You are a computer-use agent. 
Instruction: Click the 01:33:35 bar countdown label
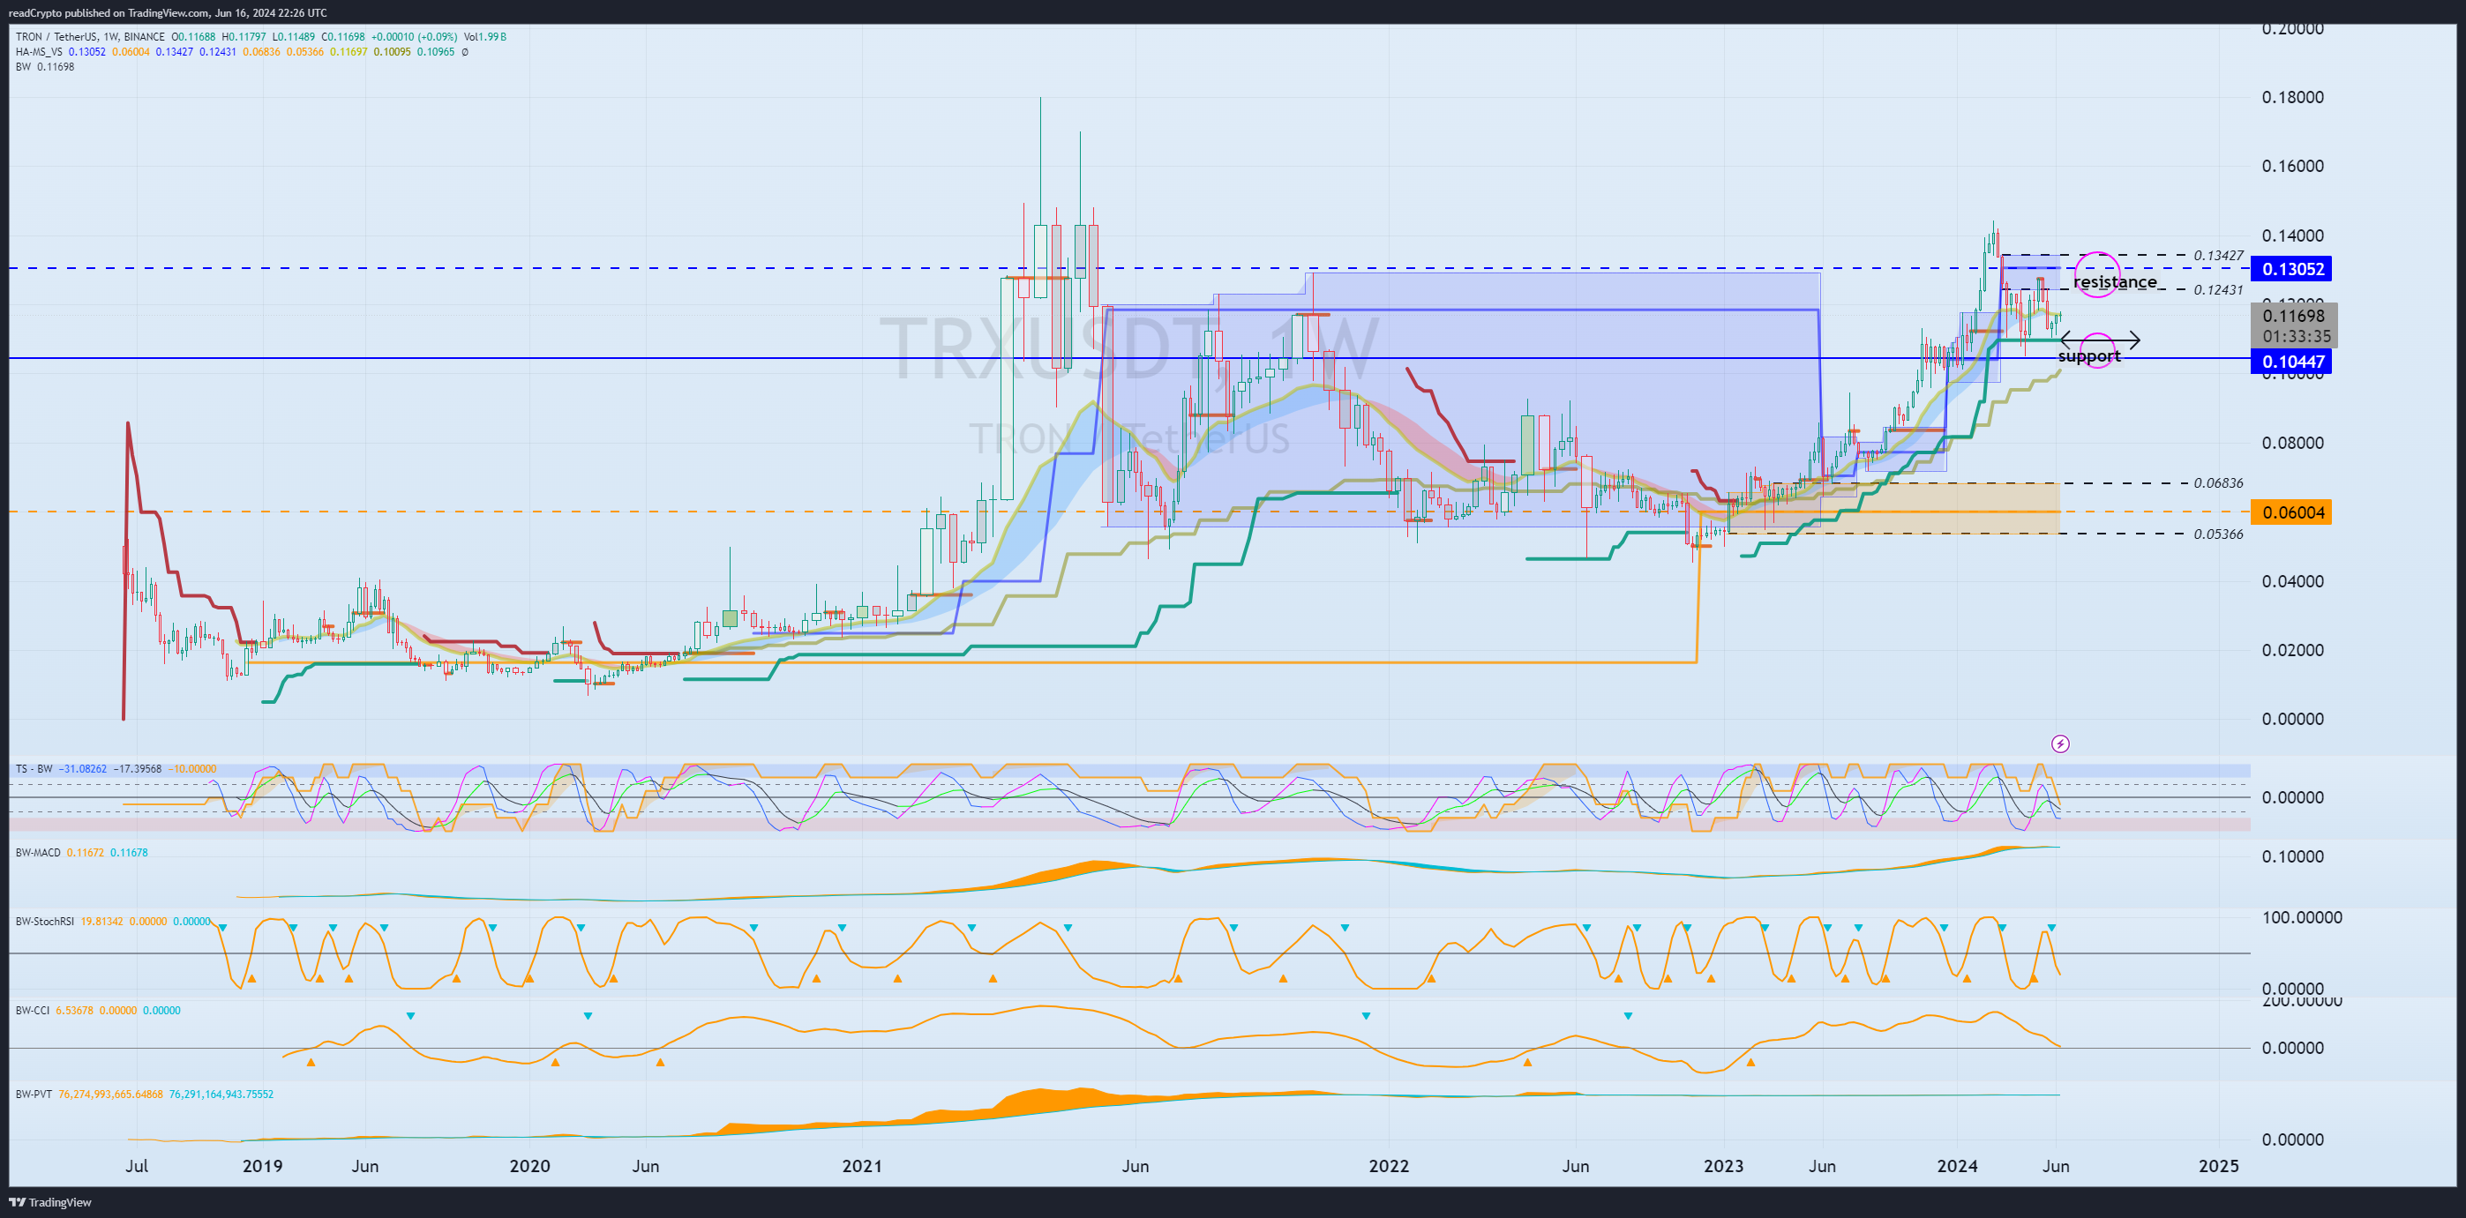tap(2296, 337)
